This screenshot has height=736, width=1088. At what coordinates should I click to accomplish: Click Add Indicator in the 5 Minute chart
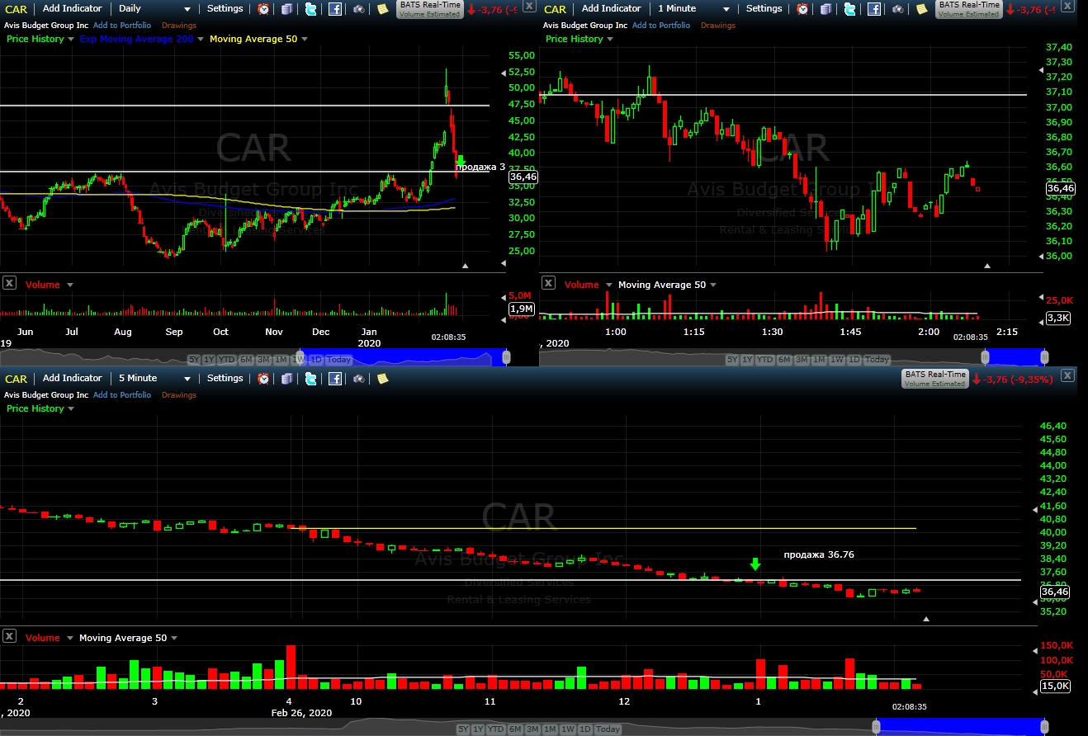pos(72,378)
